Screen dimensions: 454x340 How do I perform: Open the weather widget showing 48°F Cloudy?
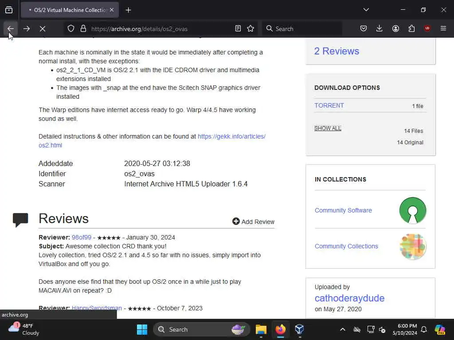click(x=24, y=329)
